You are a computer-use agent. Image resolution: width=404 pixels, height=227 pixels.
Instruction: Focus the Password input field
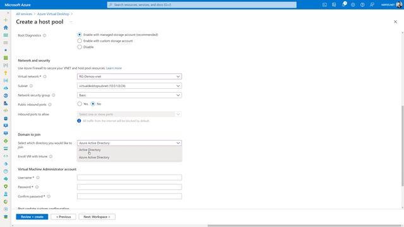(x=129, y=187)
